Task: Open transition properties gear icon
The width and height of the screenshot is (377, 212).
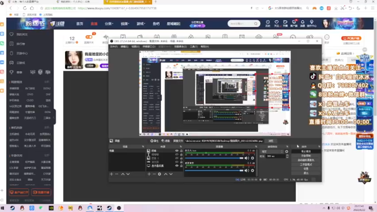Action: 287,152
